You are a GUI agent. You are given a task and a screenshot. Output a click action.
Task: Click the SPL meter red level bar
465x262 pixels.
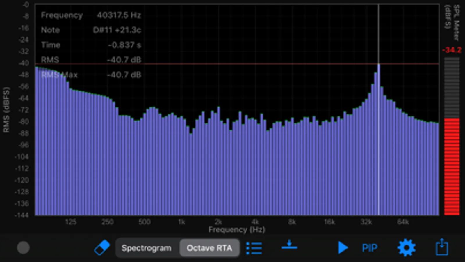[452, 167]
